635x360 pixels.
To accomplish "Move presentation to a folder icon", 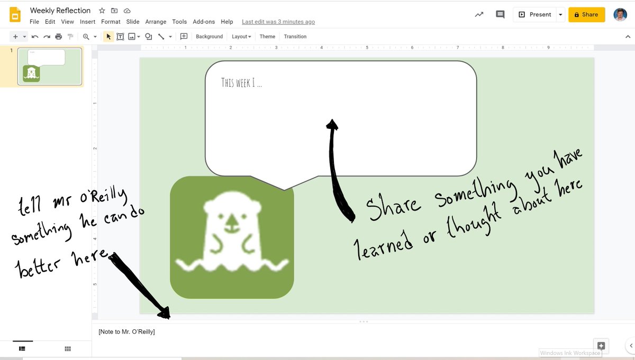I will click(114, 11).
